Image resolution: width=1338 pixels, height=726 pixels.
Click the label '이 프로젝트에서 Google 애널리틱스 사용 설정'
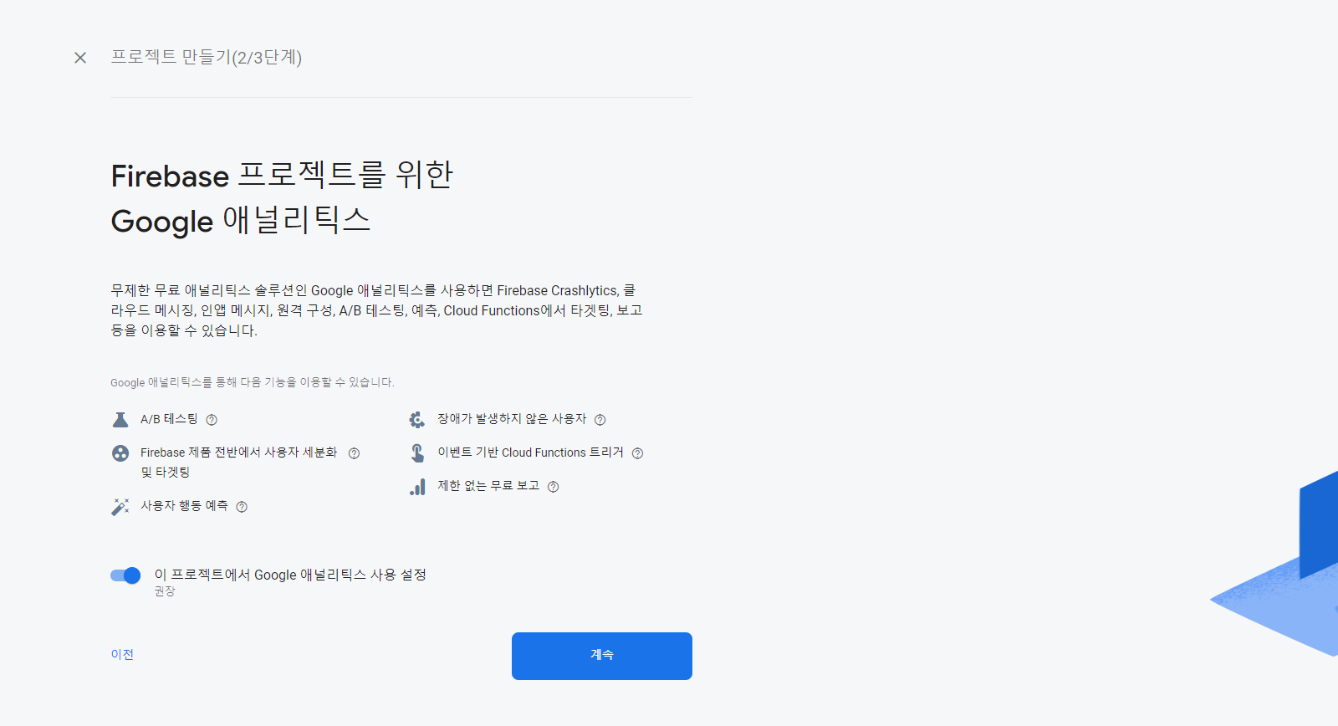tap(290, 575)
